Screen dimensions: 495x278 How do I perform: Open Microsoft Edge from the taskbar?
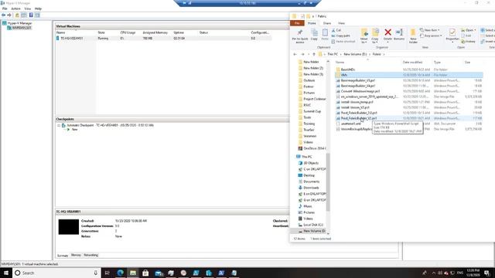121,273
